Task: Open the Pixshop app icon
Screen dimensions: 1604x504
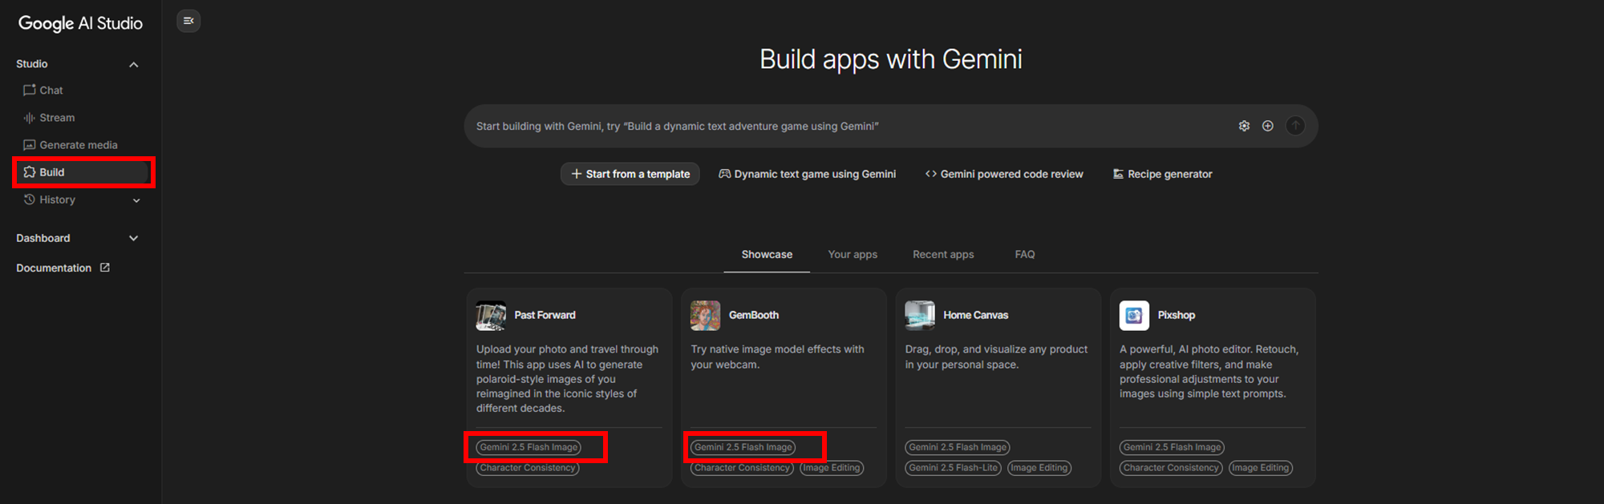Action: 1134,316
